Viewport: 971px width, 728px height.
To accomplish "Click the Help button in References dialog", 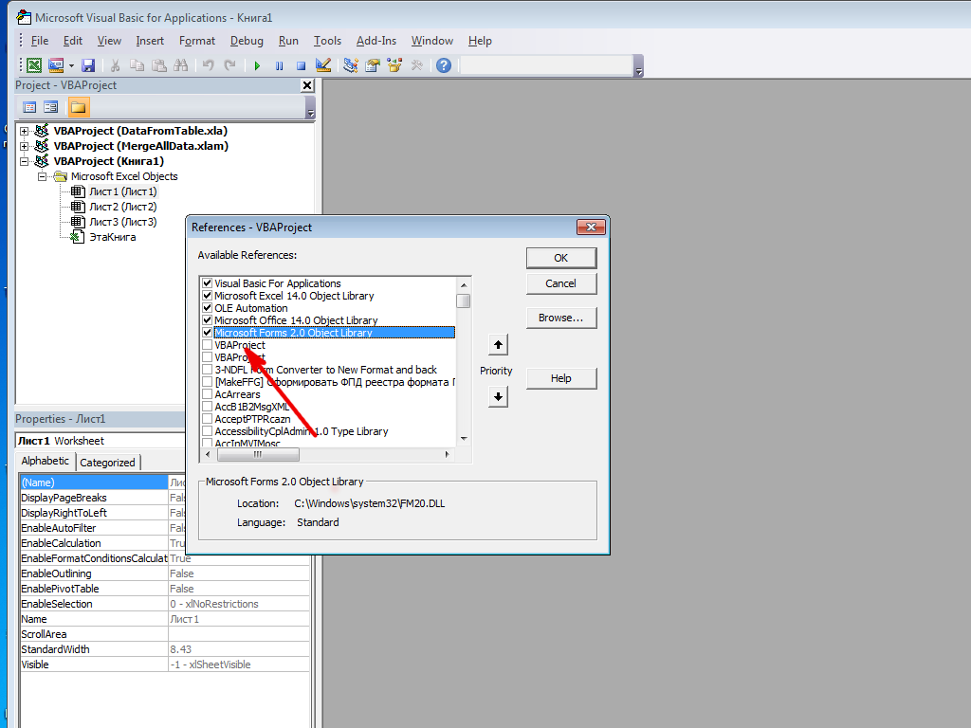I will coord(561,378).
